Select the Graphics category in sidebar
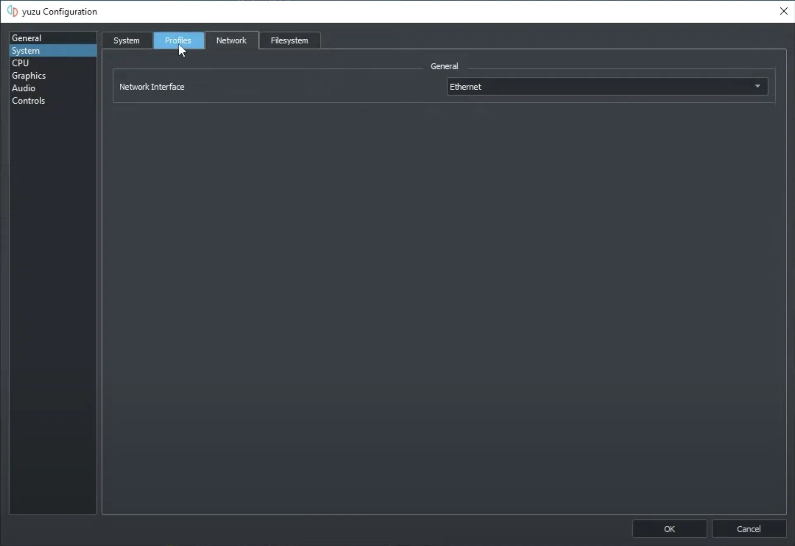This screenshot has height=546, width=795. (x=29, y=76)
